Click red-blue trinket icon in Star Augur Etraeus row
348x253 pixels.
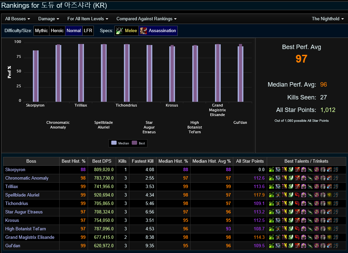(x=329, y=212)
